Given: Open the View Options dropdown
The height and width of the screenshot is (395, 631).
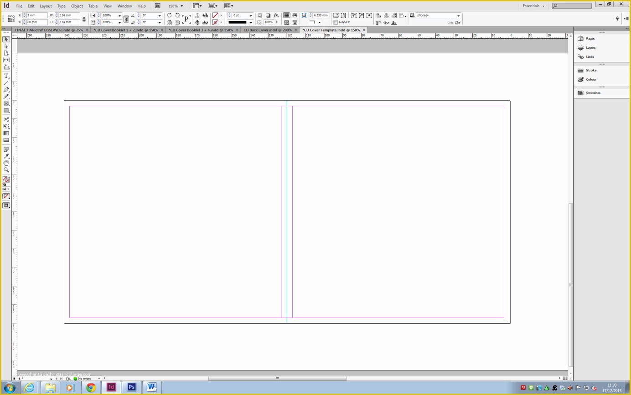Looking at the screenshot, I should click(197, 6).
